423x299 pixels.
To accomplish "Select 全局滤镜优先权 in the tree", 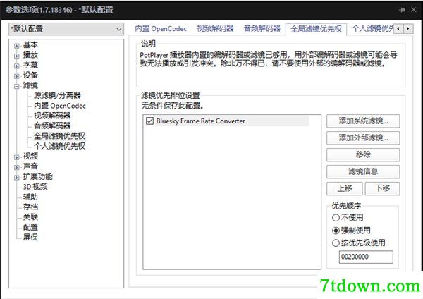I will click(x=59, y=135).
